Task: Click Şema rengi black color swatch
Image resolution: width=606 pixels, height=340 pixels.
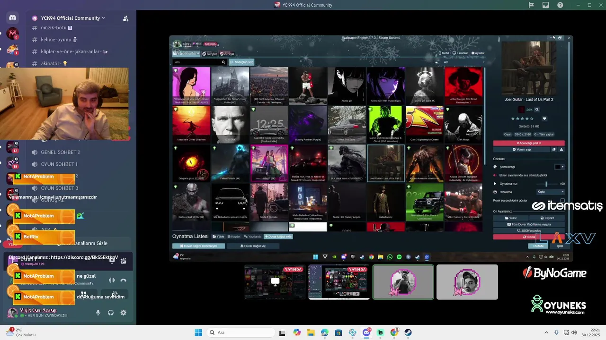Action: pos(557,167)
